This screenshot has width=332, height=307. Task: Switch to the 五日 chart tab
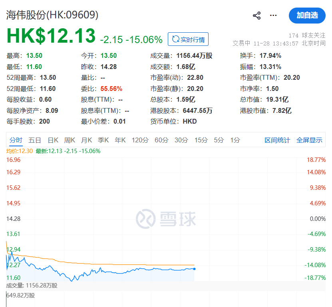[35, 140]
